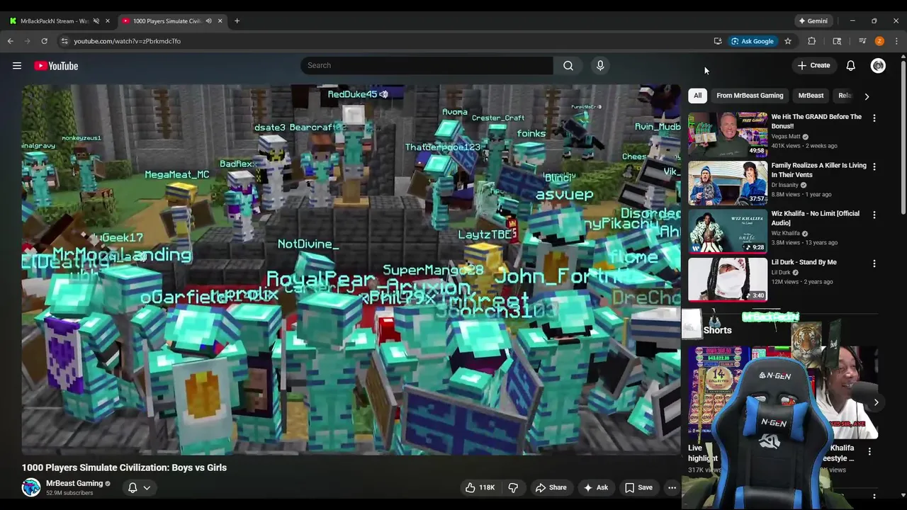Mute the MrBackPackN Stream tab
907x510 pixels.
pos(96,21)
